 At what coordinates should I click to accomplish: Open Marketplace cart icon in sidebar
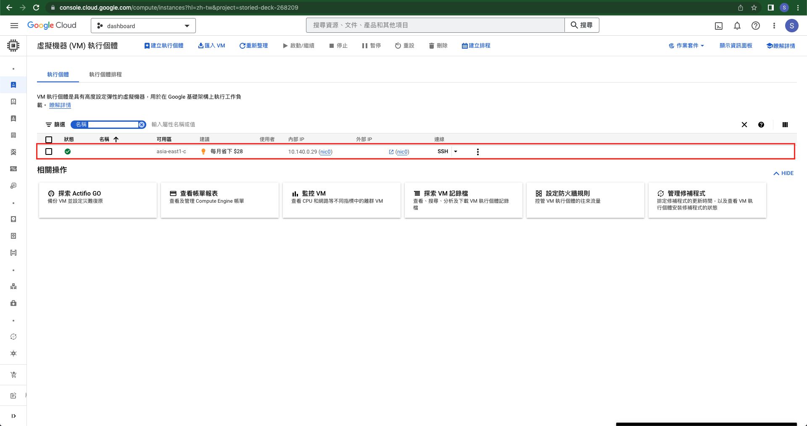13,375
